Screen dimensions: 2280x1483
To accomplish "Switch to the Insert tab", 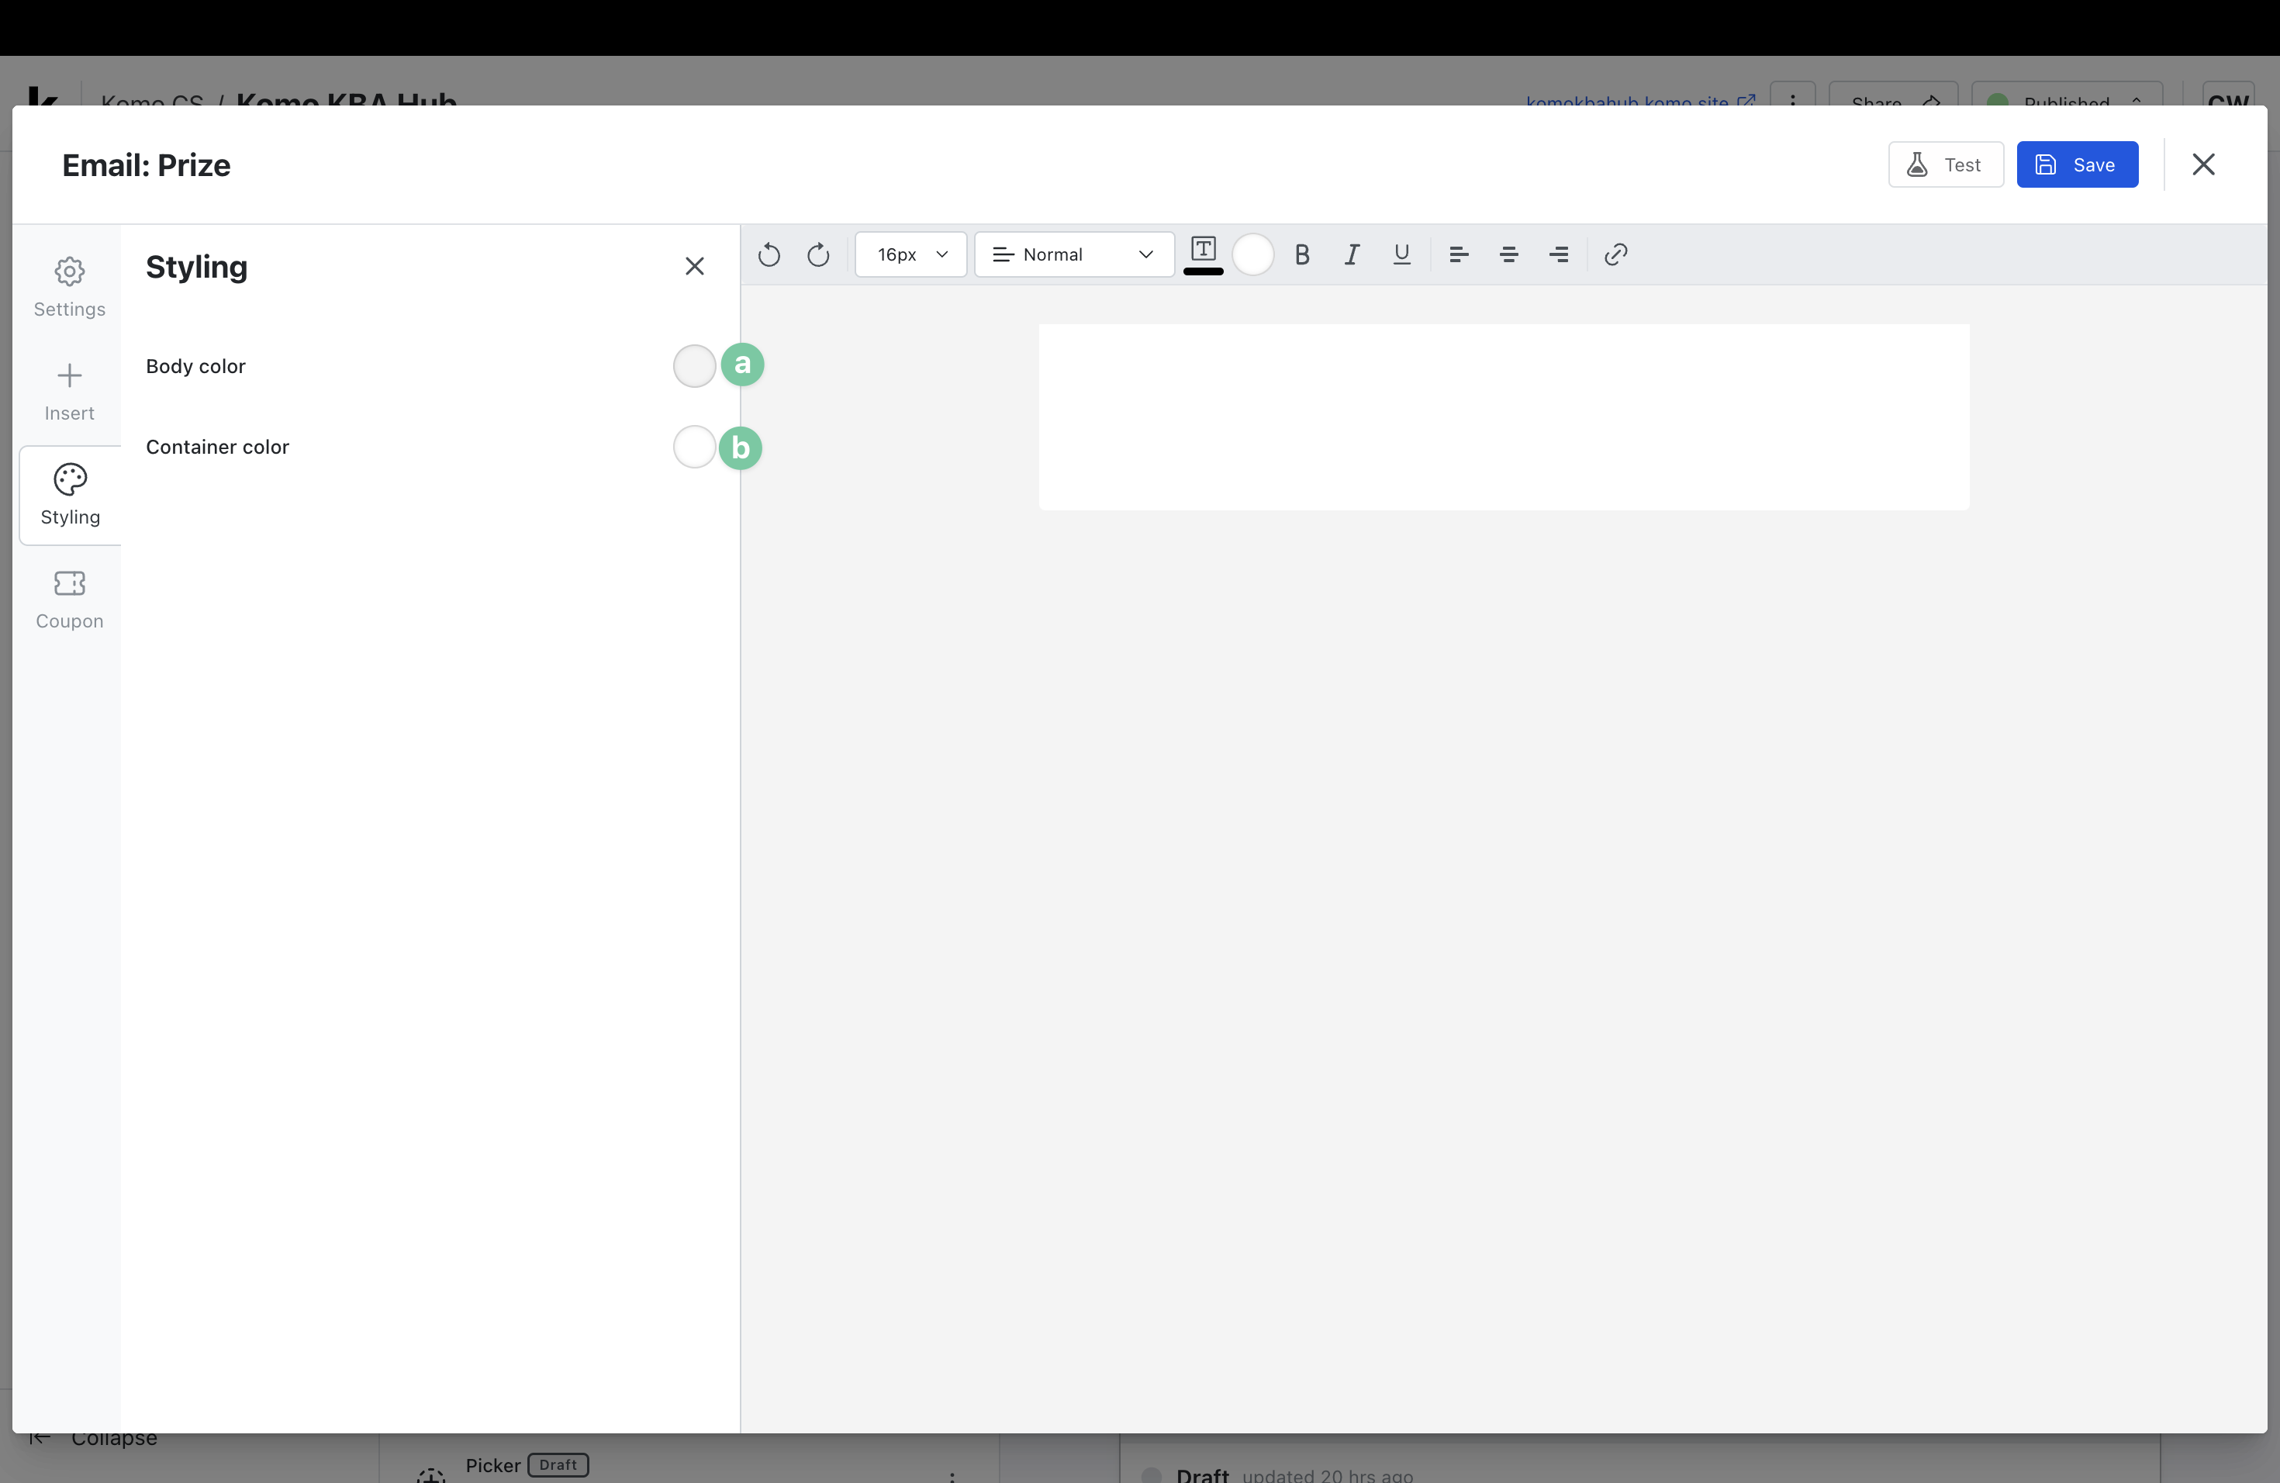I will (x=69, y=391).
